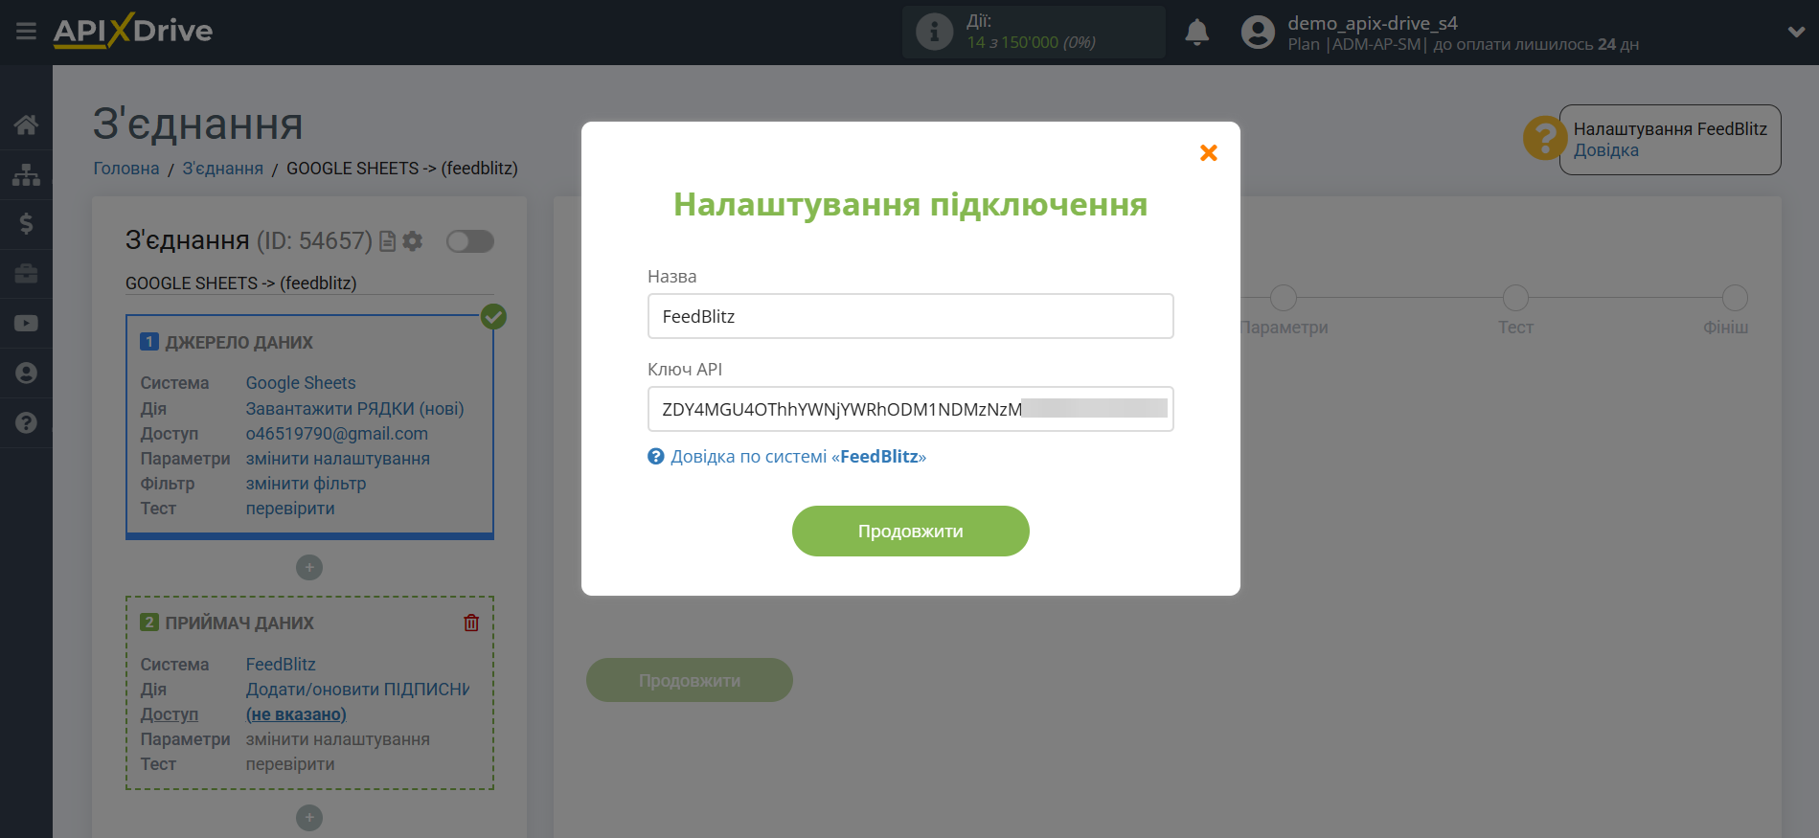Click змінити фільтр link
This screenshot has height=838, width=1819.
coord(306,484)
